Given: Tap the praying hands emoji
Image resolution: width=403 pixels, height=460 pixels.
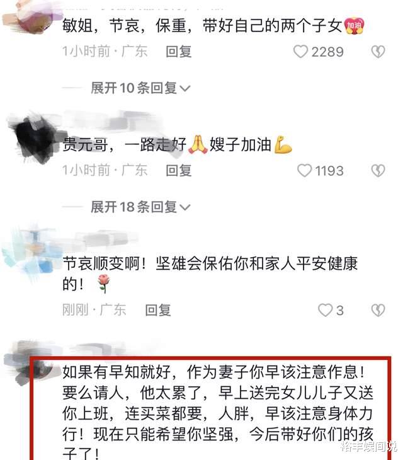Looking at the screenshot, I should click(x=198, y=145).
